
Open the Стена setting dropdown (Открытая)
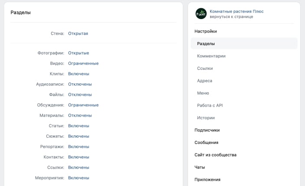click(78, 33)
